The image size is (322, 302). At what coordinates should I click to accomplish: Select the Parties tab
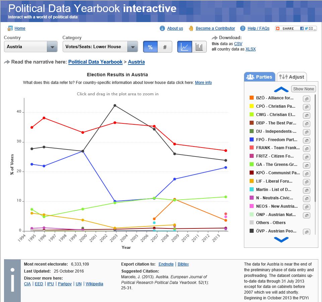click(260, 77)
